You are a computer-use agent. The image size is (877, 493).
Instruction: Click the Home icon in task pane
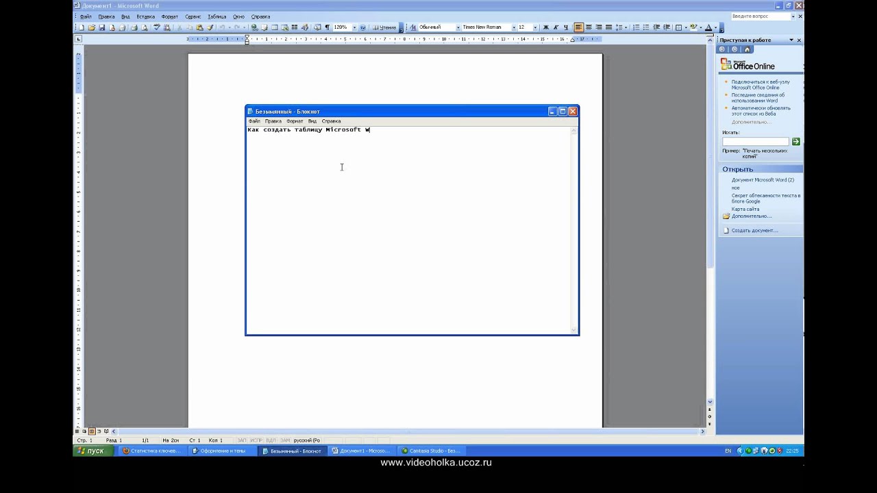click(747, 49)
